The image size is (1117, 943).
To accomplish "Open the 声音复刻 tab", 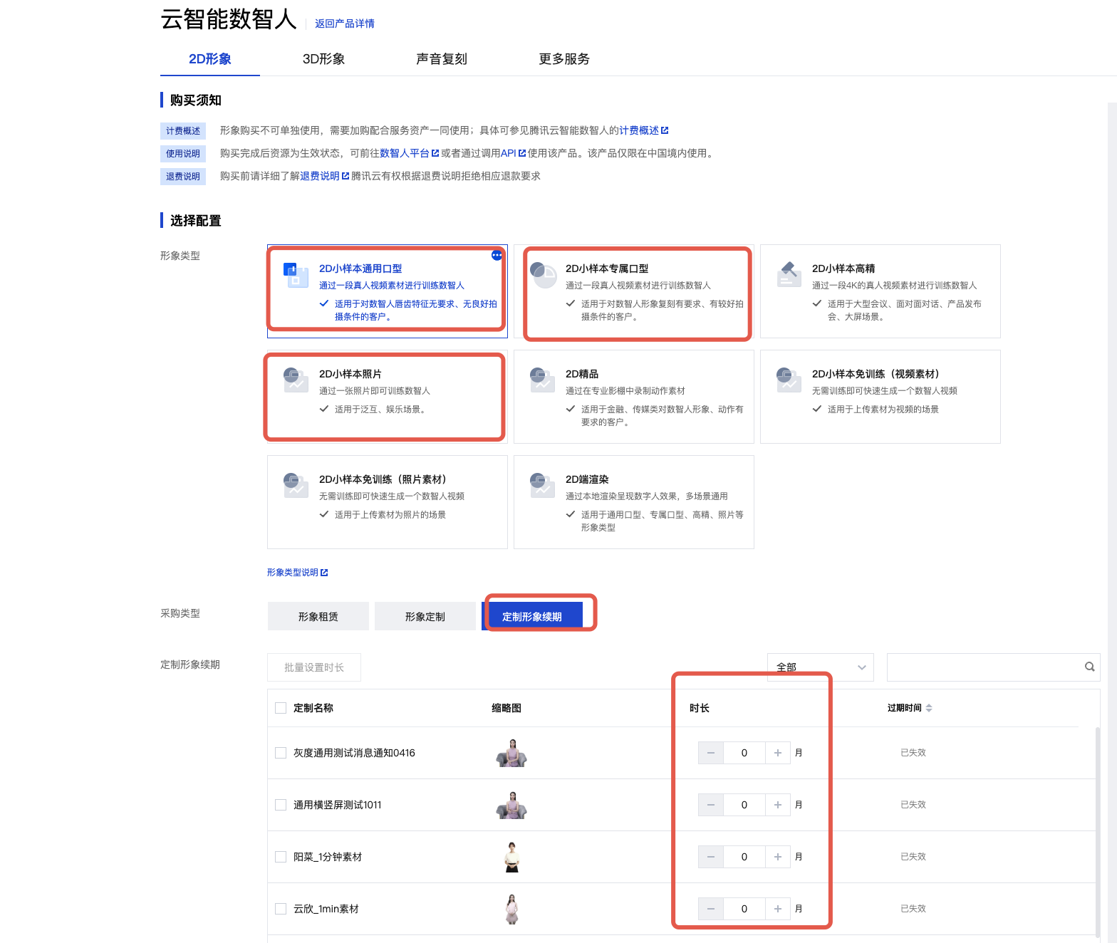I will [442, 59].
